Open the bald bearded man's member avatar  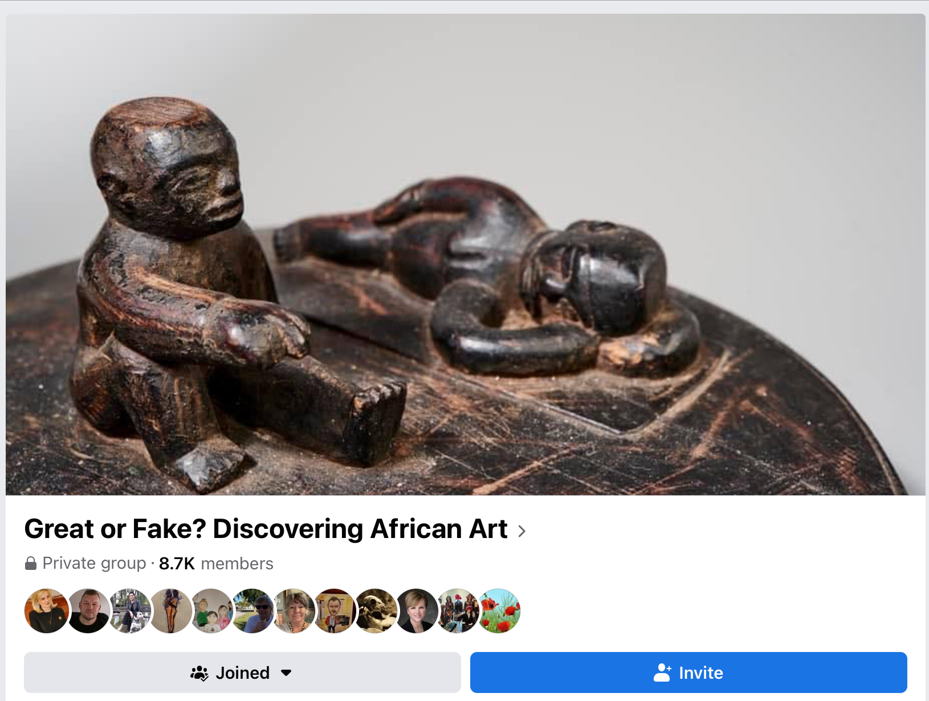point(88,611)
